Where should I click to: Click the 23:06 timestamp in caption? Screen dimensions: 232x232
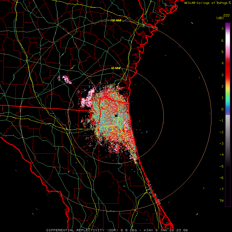(x=182, y=230)
